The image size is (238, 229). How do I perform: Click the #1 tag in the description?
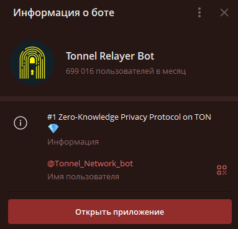click(52, 117)
